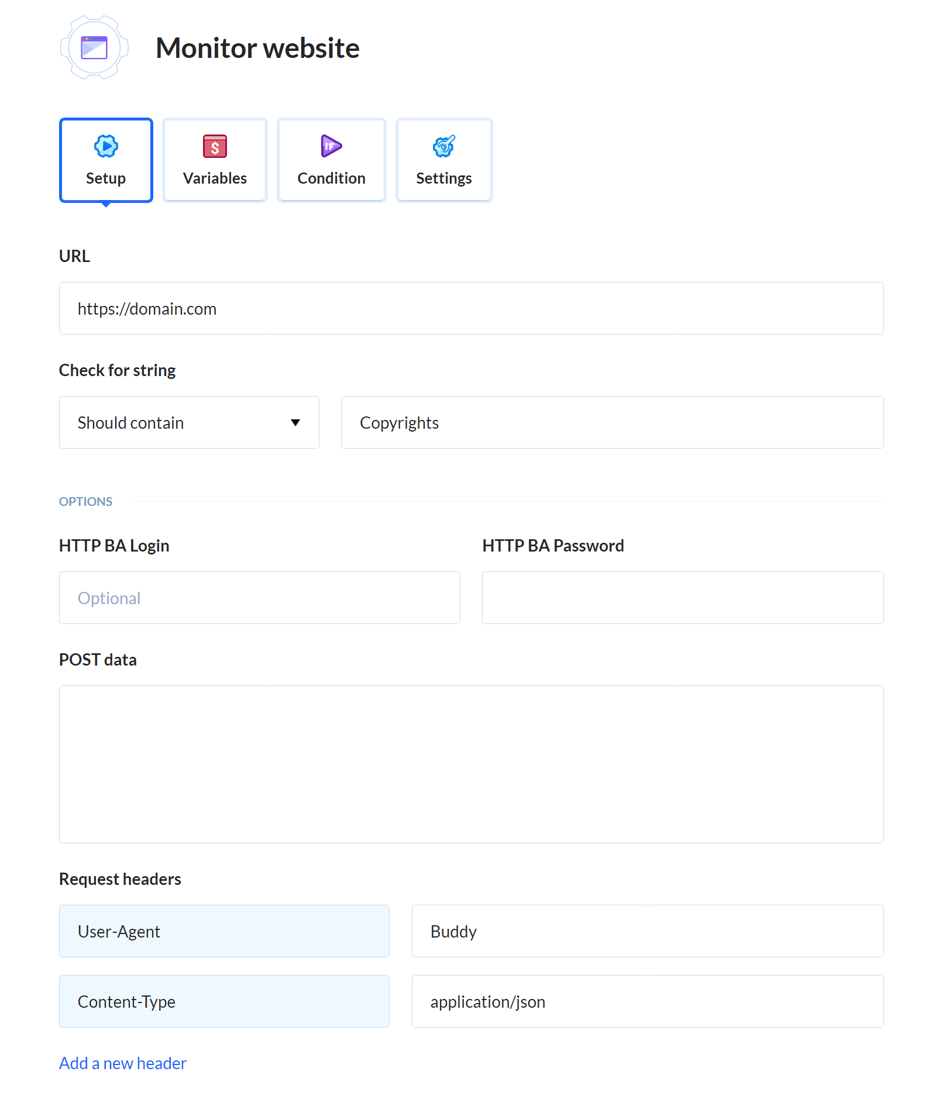Click the Monitor website action icon

pos(94,47)
